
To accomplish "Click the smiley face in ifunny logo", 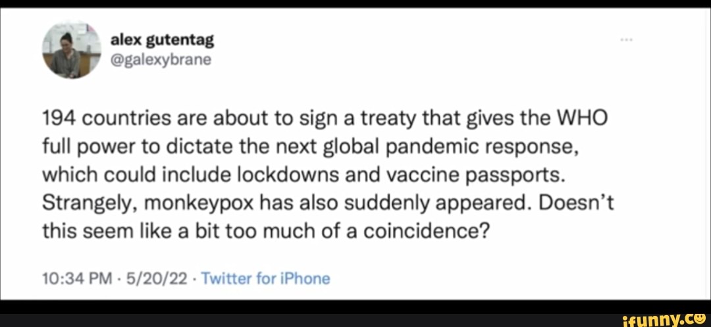I will (700, 316).
